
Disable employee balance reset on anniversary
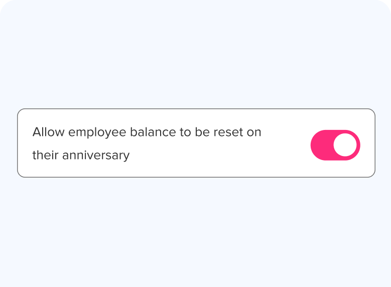pyautogui.click(x=335, y=145)
